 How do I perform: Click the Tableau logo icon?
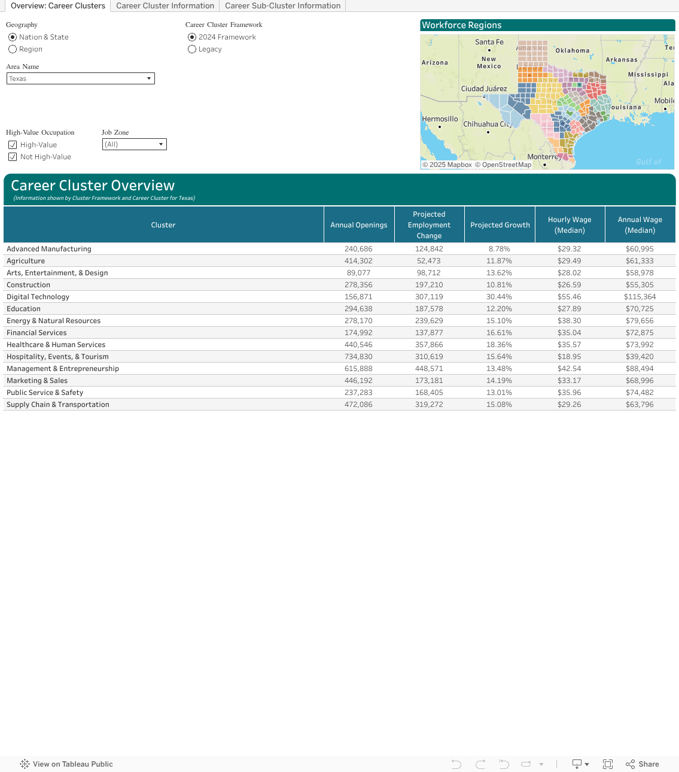[25, 764]
